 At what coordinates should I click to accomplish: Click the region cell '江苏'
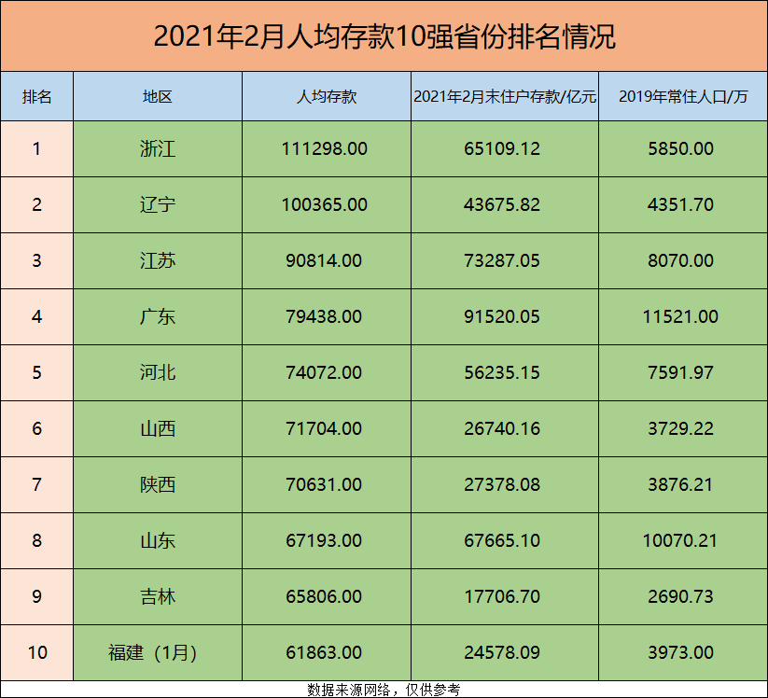[158, 260]
